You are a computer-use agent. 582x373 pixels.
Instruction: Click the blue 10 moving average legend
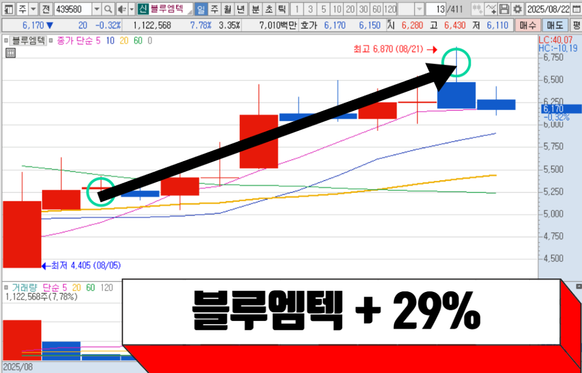(111, 41)
